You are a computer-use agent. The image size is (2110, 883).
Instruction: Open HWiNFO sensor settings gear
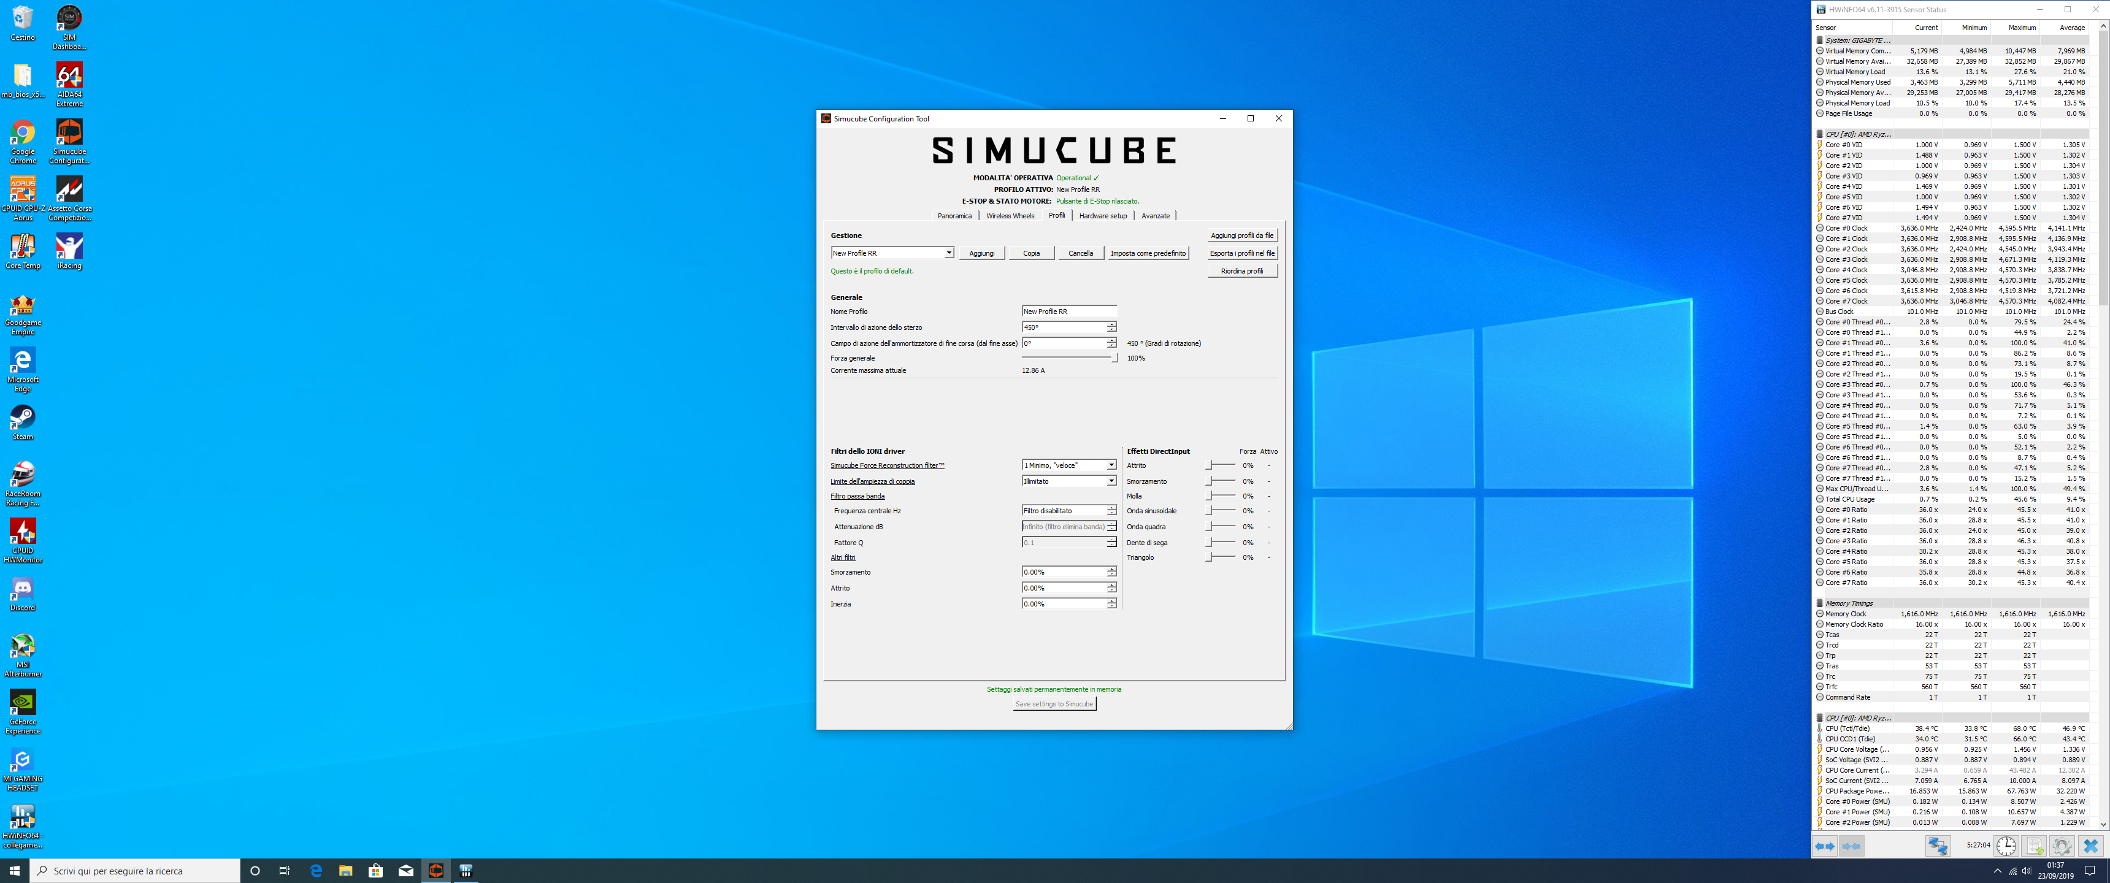[x=2062, y=846]
